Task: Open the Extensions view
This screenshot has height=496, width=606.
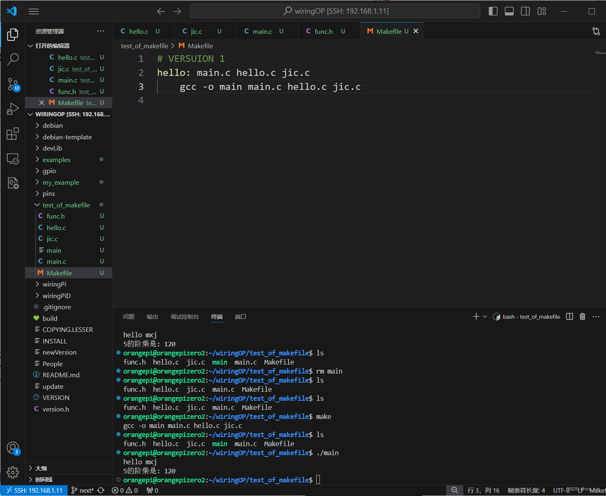Action: coord(13,134)
